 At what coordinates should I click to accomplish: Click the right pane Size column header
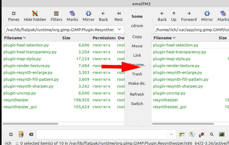[222, 38]
